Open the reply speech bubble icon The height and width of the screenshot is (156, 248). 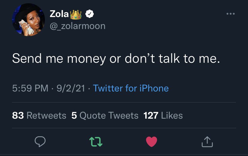pos(40,141)
